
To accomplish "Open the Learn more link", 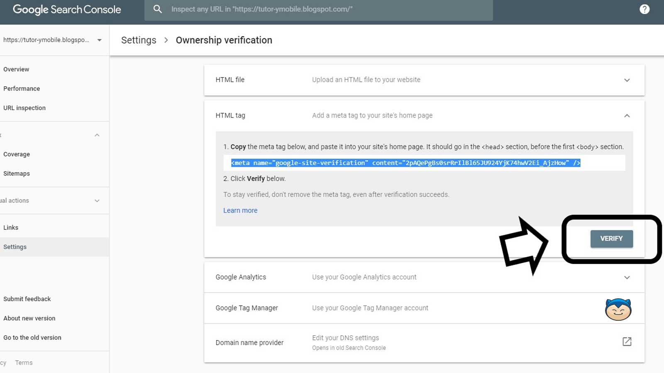I will pyautogui.click(x=240, y=210).
